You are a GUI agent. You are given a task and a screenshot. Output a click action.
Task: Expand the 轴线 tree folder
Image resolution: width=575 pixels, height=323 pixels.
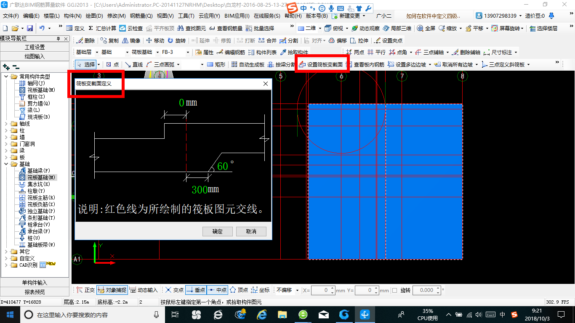tap(6, 124)
